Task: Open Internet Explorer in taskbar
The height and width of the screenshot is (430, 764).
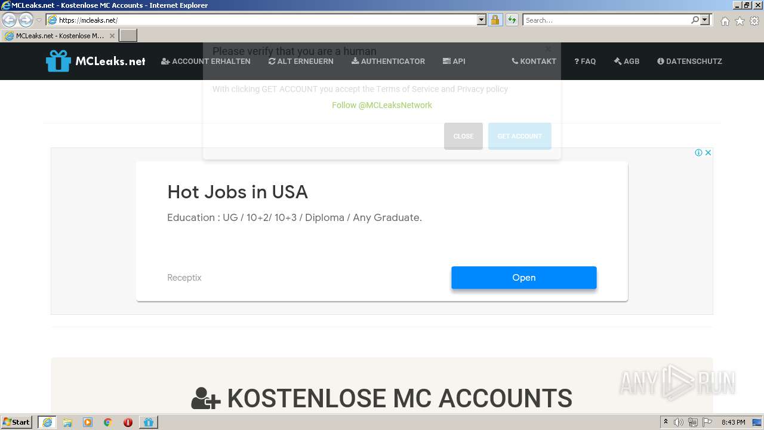Action: 47,422
